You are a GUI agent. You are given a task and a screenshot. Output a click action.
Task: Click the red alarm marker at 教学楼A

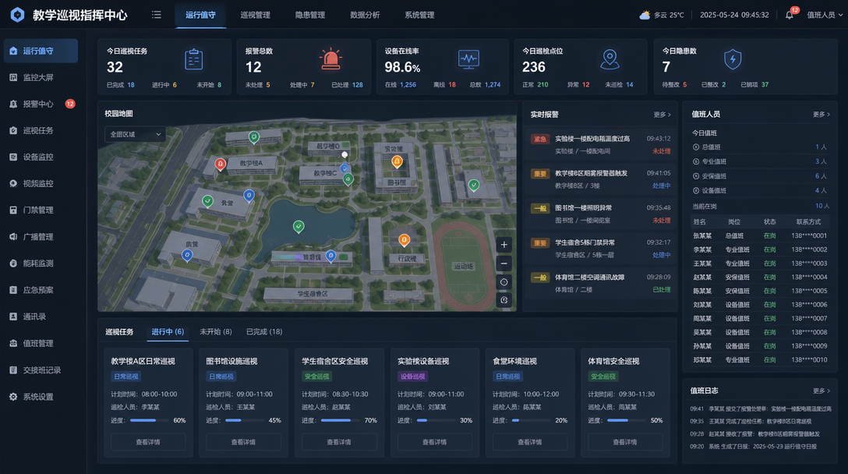click(x=220, y=164)
